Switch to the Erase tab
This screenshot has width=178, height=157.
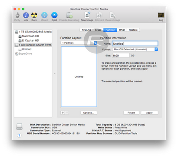click(98, 30)
